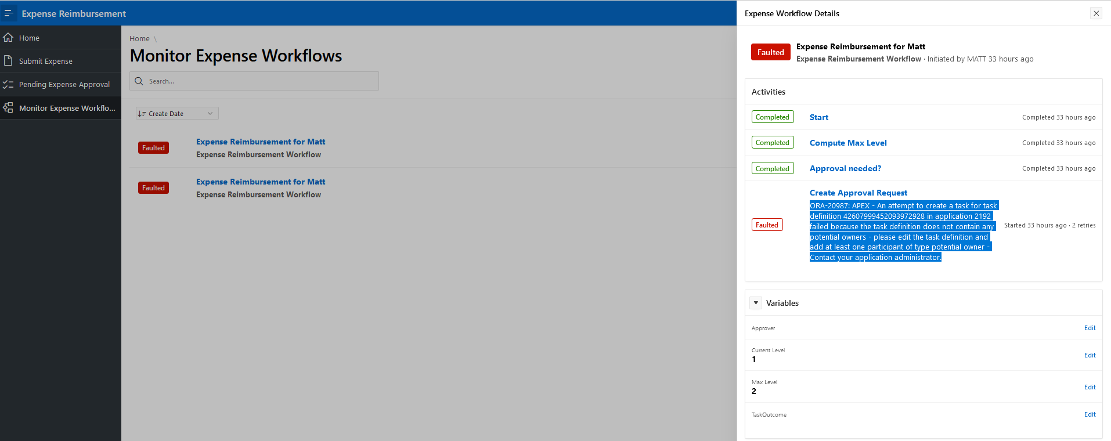Click the red Faulted badge in drawer header
The image size is (1111, 441).
click(770, 52)
